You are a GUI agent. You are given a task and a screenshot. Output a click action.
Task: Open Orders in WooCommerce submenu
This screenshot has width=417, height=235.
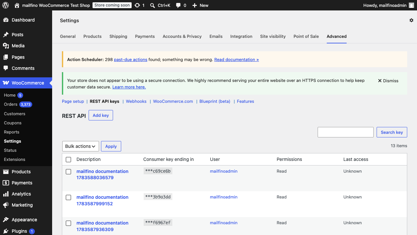(x=10, y=104)
